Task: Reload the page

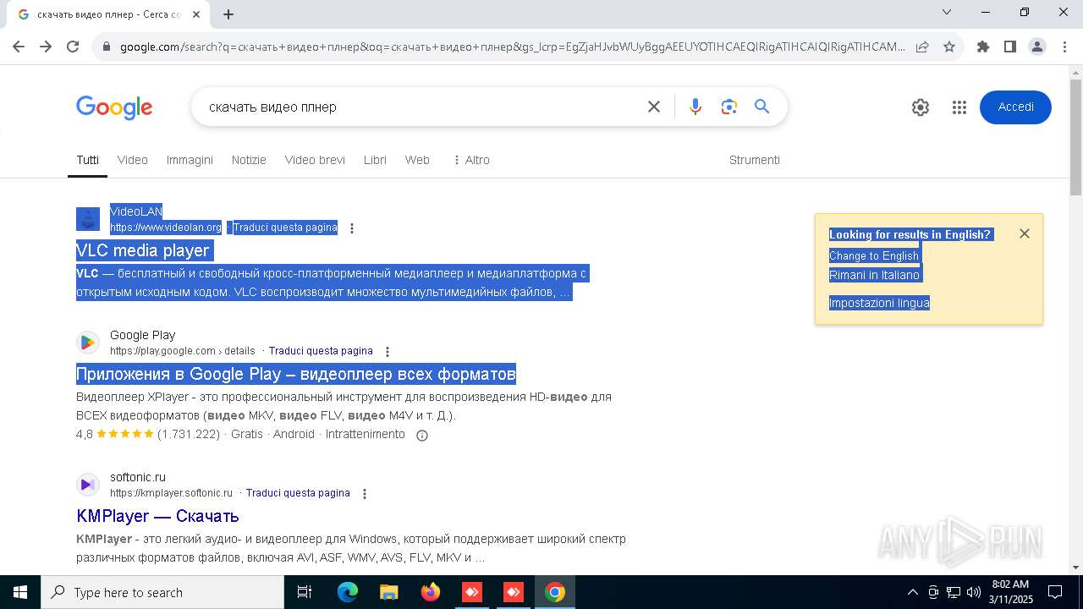Action: [x=73, y=47]
